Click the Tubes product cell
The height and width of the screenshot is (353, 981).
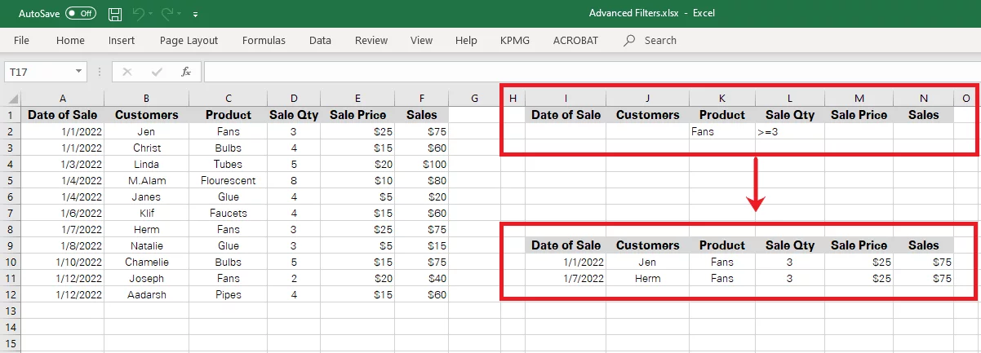(x=228, y=164)
